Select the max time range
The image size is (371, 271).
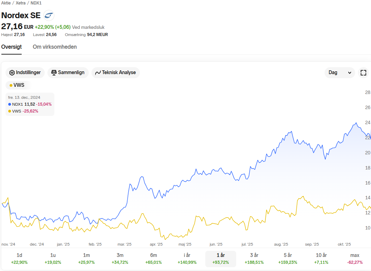[355, 259]
